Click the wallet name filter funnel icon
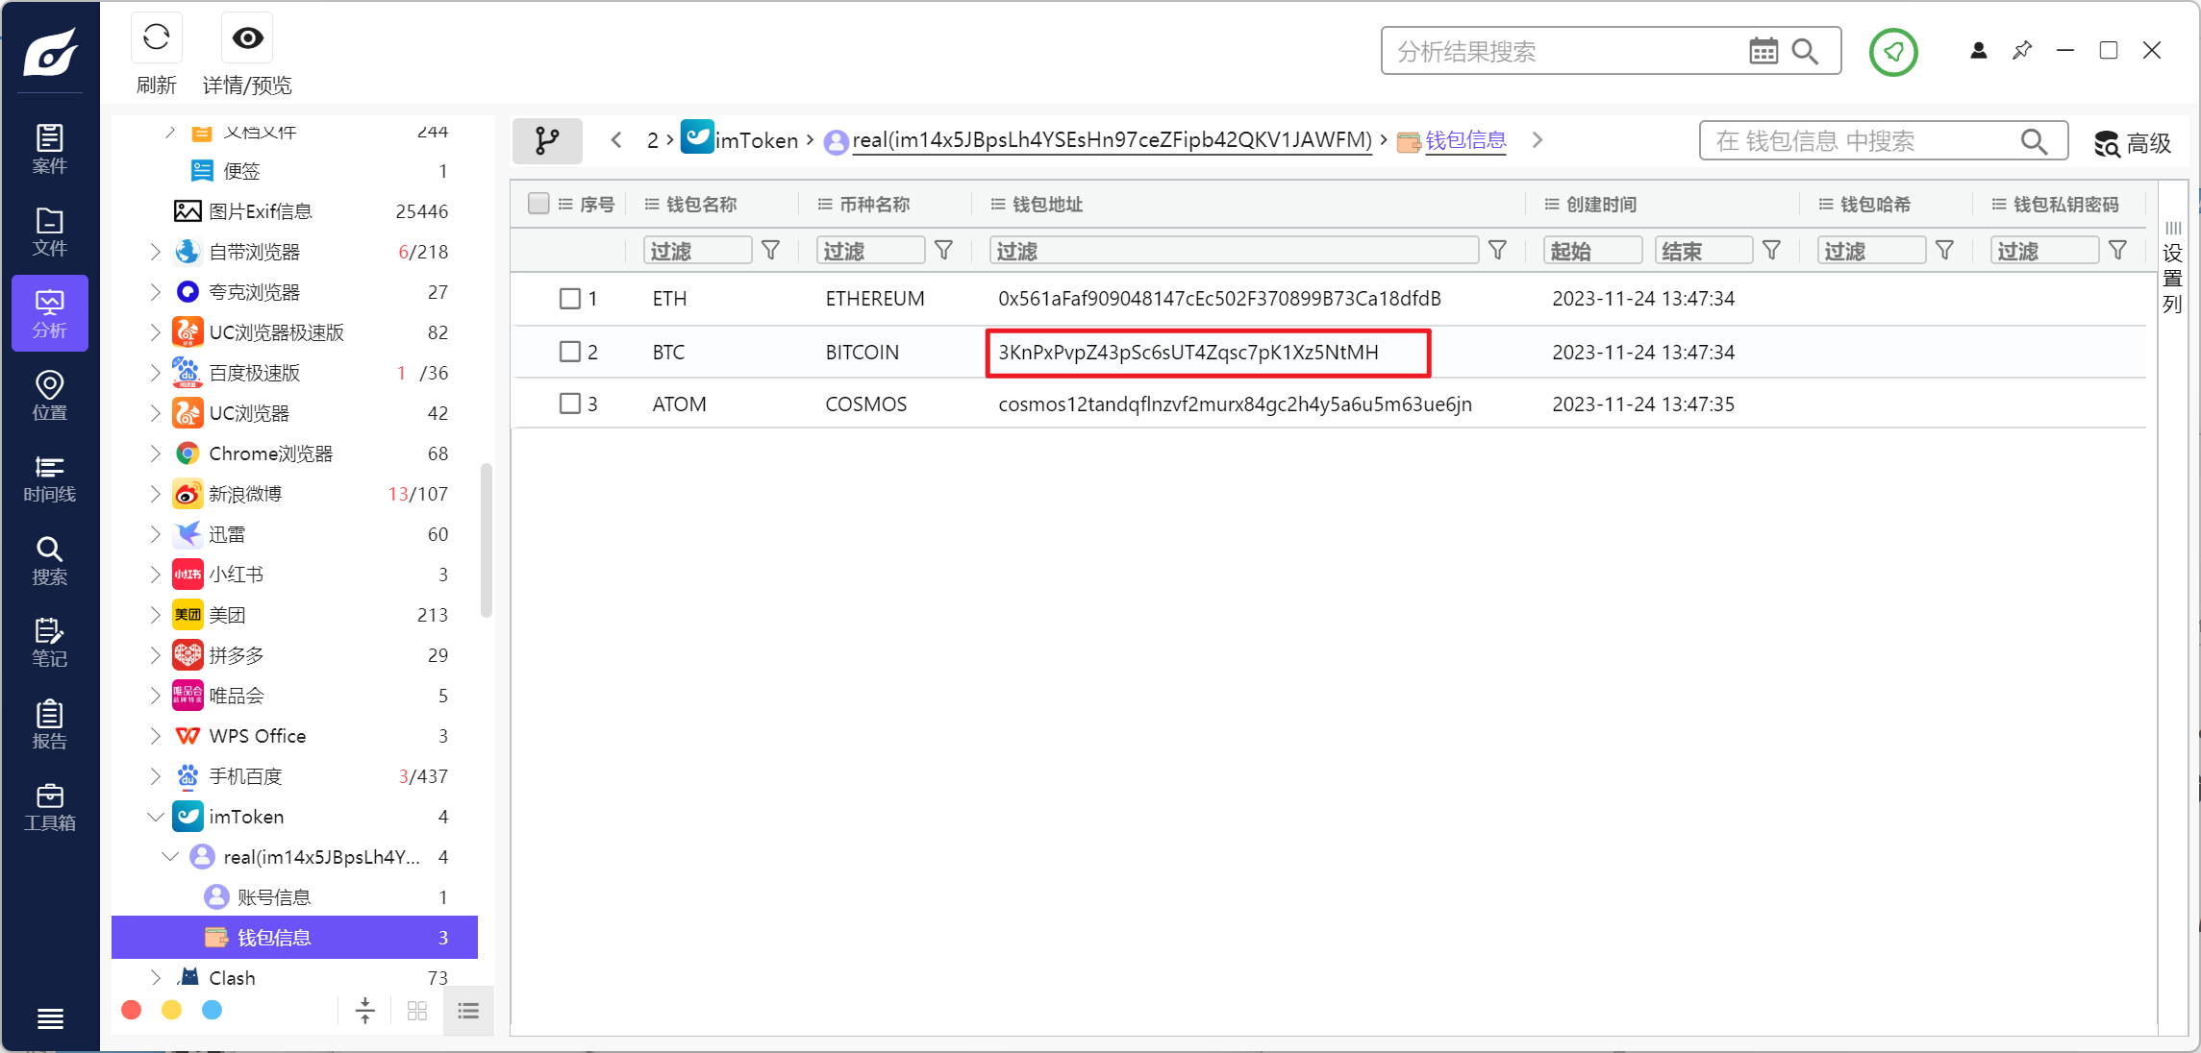 point(770,251)
